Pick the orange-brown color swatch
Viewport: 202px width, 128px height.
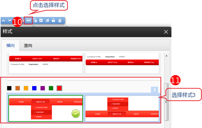pos(18,88)
